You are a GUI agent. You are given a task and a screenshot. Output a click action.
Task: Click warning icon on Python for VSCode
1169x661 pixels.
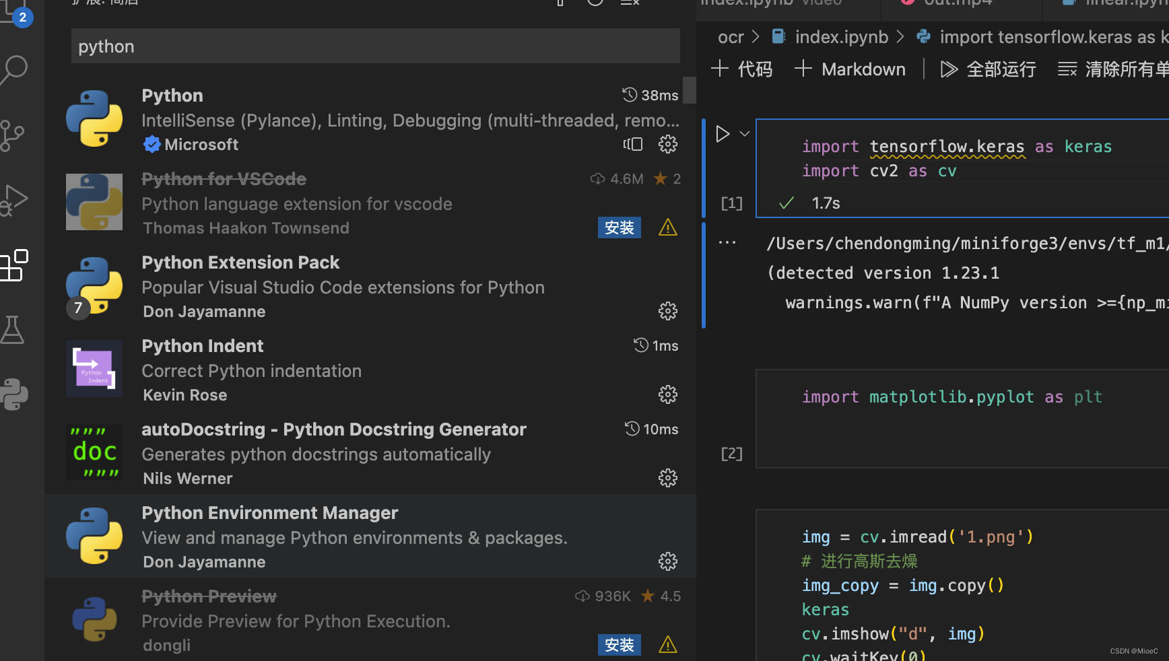[x=668, y=228]
